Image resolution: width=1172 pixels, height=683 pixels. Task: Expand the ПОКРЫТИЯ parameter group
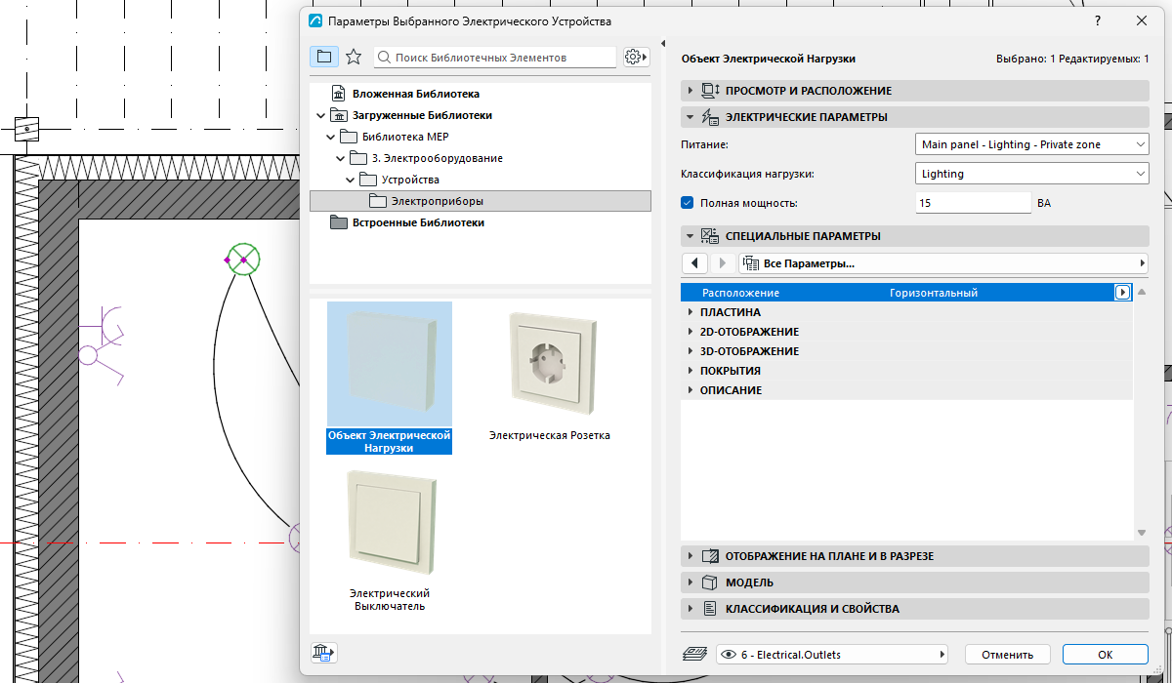click(x=691, y=371)
